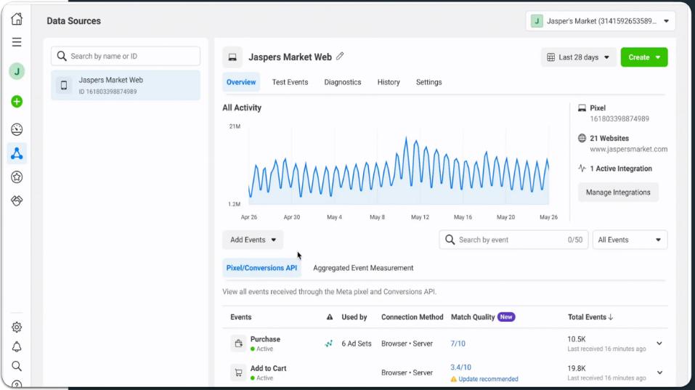Open the green Create dropdown

(x=644, y=57)
